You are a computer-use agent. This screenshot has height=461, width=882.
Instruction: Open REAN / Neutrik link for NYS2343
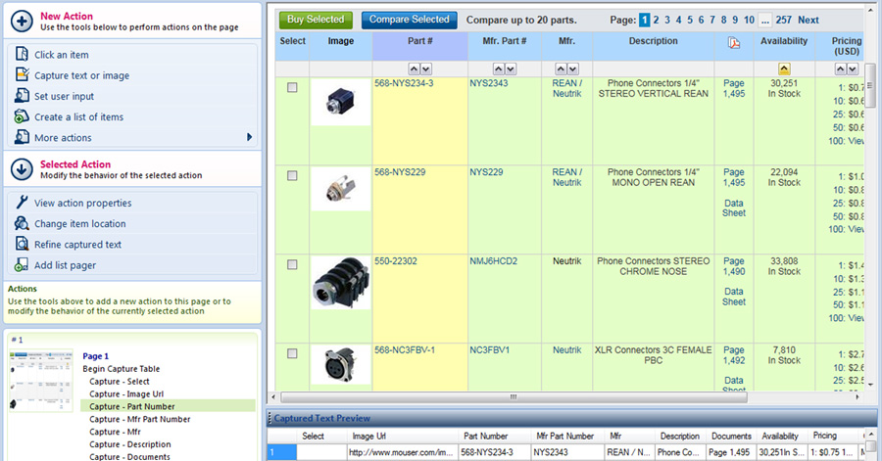566,88
